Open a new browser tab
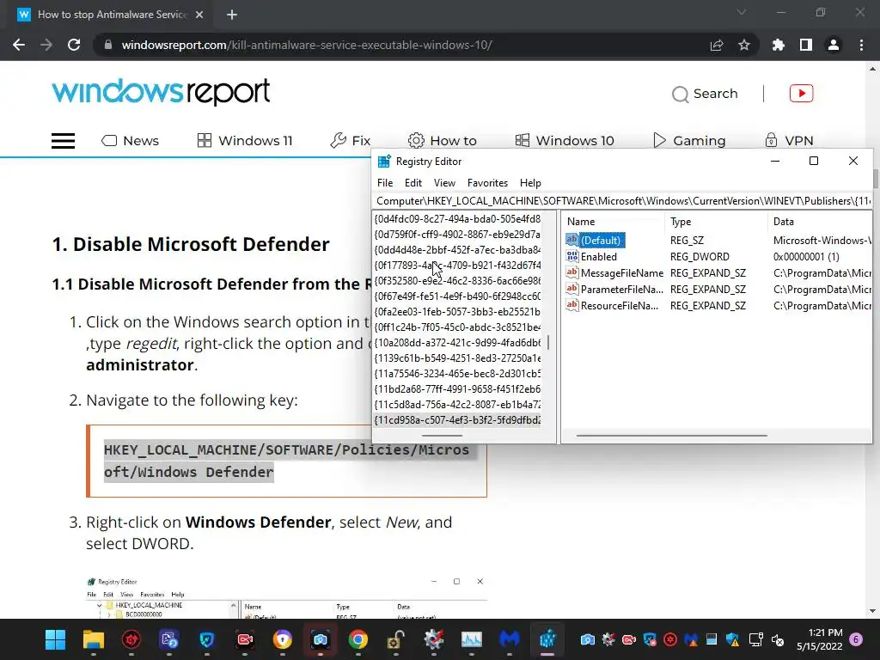 232,15
